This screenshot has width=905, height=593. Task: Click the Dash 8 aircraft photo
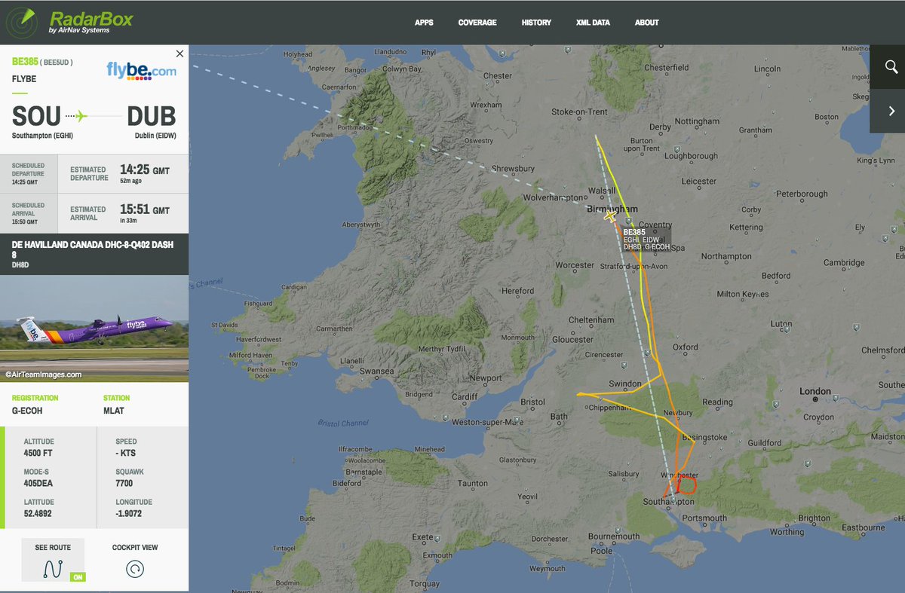pos(94,328)
